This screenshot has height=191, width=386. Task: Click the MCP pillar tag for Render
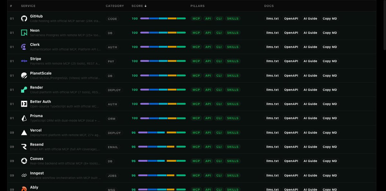196,90
